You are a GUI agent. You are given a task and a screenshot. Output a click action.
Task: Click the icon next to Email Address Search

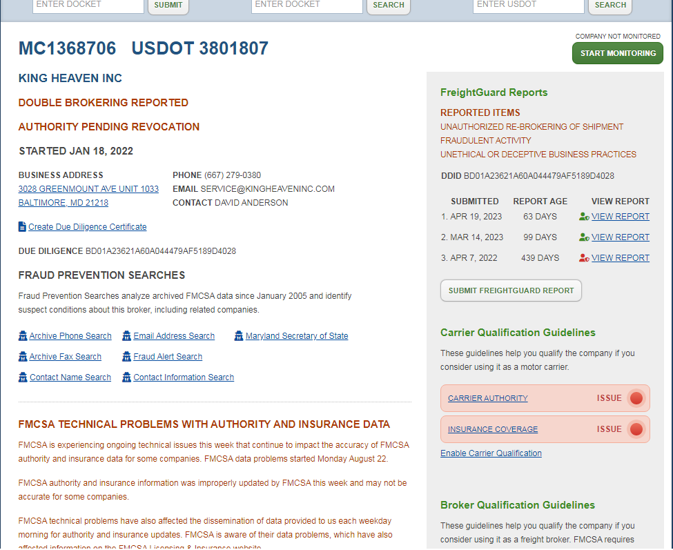127,336
